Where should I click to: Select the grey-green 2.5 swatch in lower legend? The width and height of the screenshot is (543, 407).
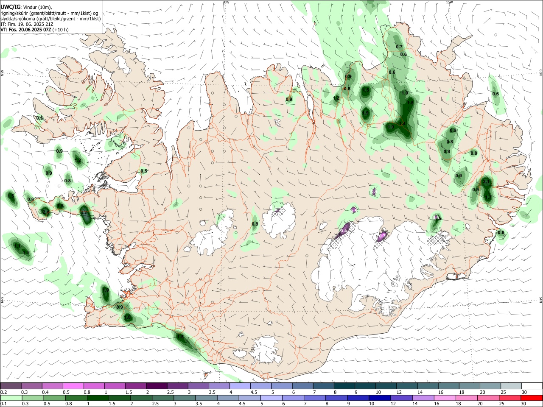pos(163,398)
